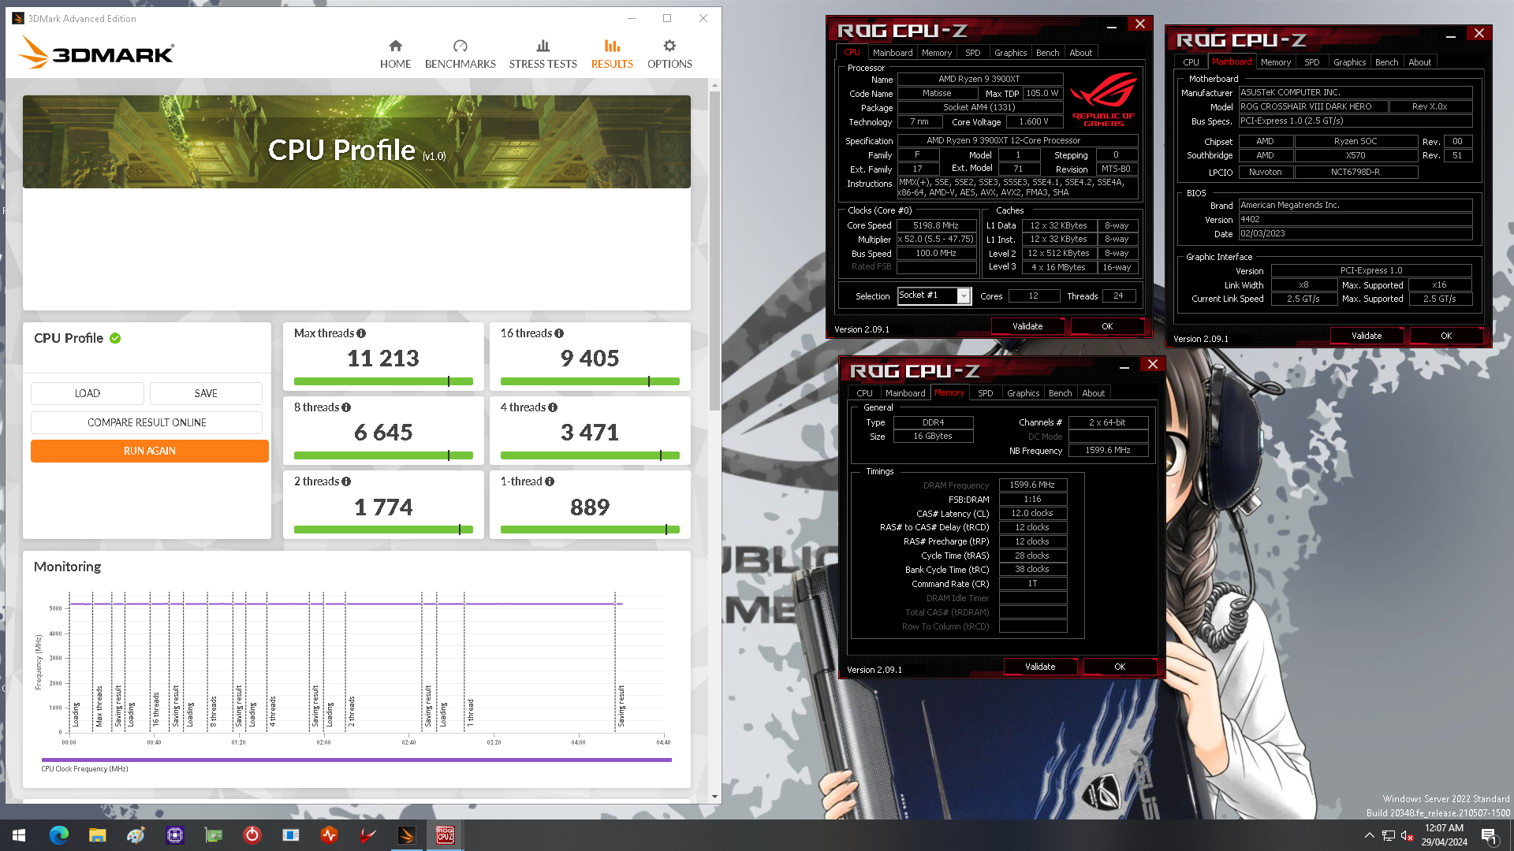Click the BIOS Date 02/03/2023 field

(1355, 234)
